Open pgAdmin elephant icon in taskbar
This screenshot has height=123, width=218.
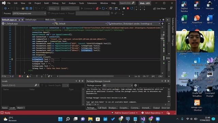click(x=128, y=119)
